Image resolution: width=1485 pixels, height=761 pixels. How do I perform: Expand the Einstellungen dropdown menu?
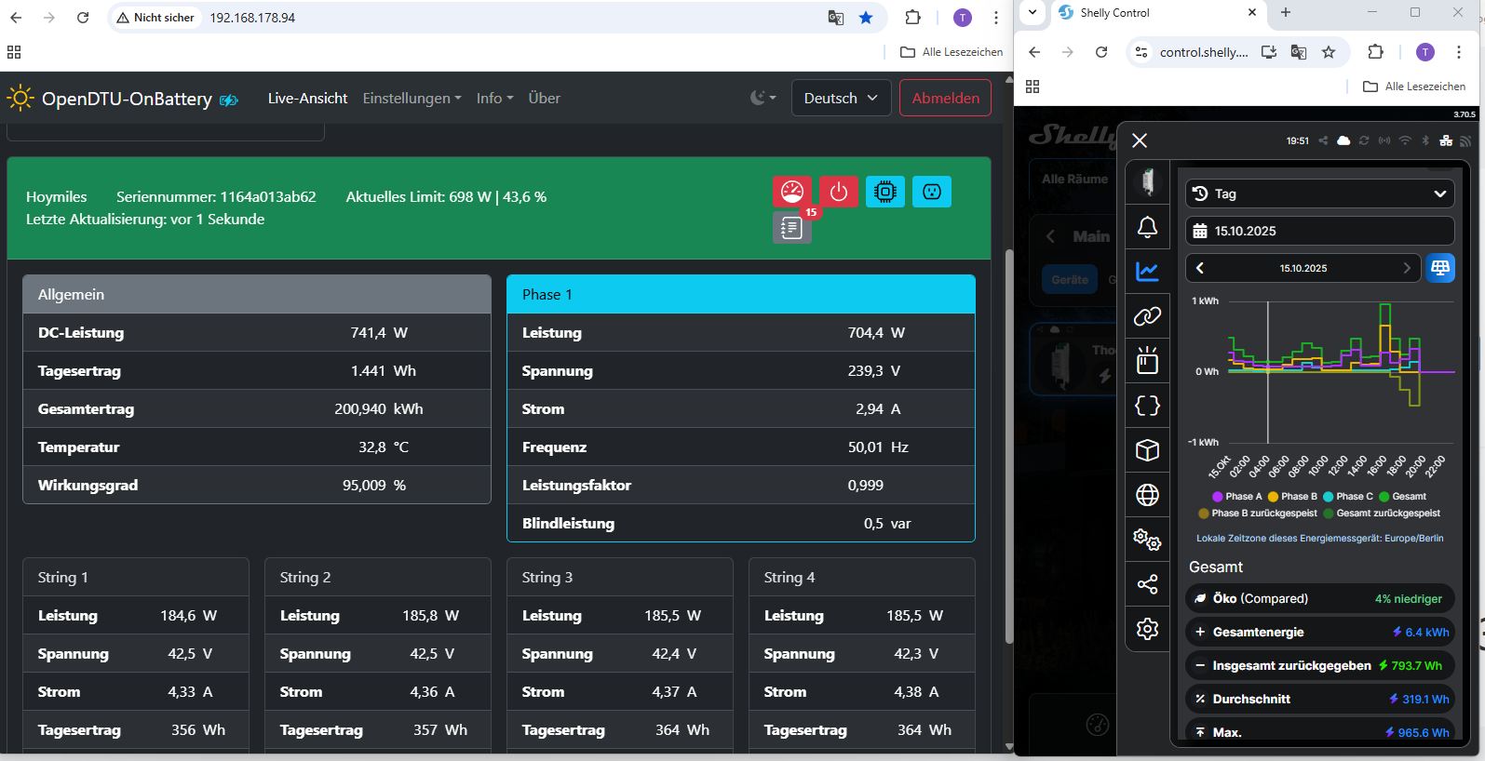(x=412, y=98)
